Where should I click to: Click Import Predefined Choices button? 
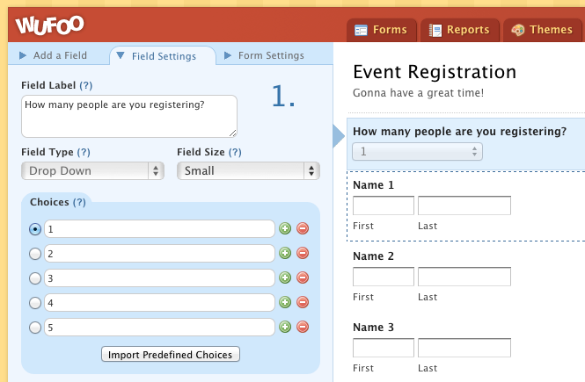pos(171,355)
